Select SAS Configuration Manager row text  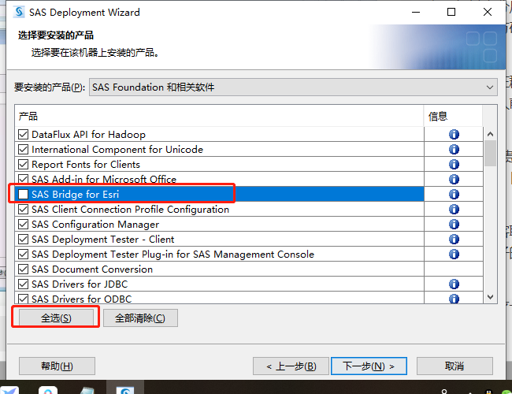click(95, 224)
